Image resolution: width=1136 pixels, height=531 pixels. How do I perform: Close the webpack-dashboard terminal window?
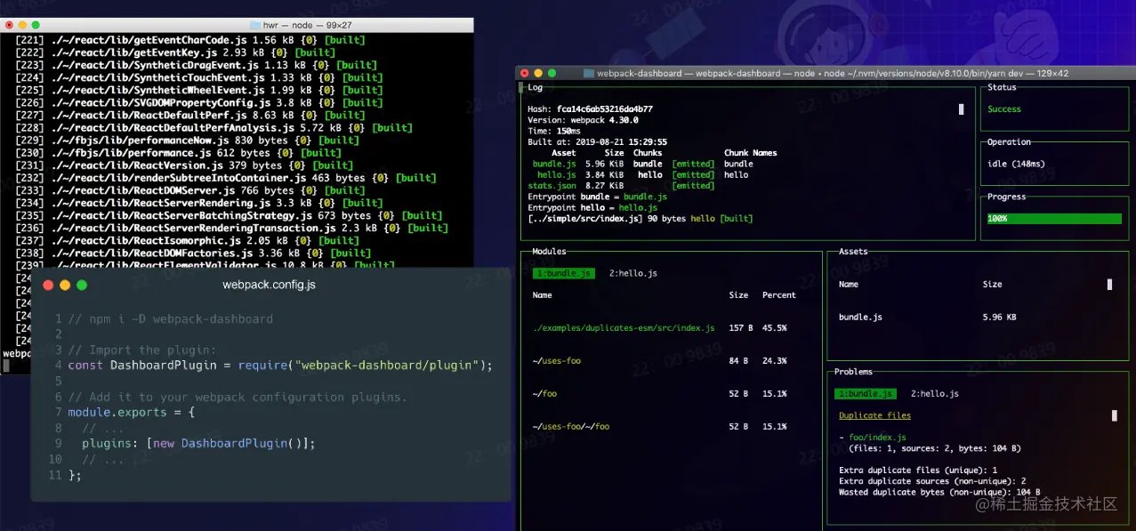click(525, 73)
